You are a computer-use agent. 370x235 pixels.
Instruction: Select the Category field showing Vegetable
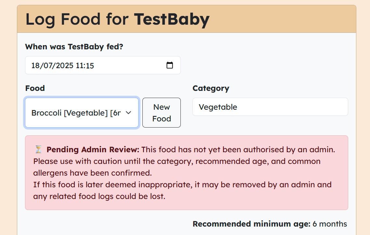[x=270, y=107]
